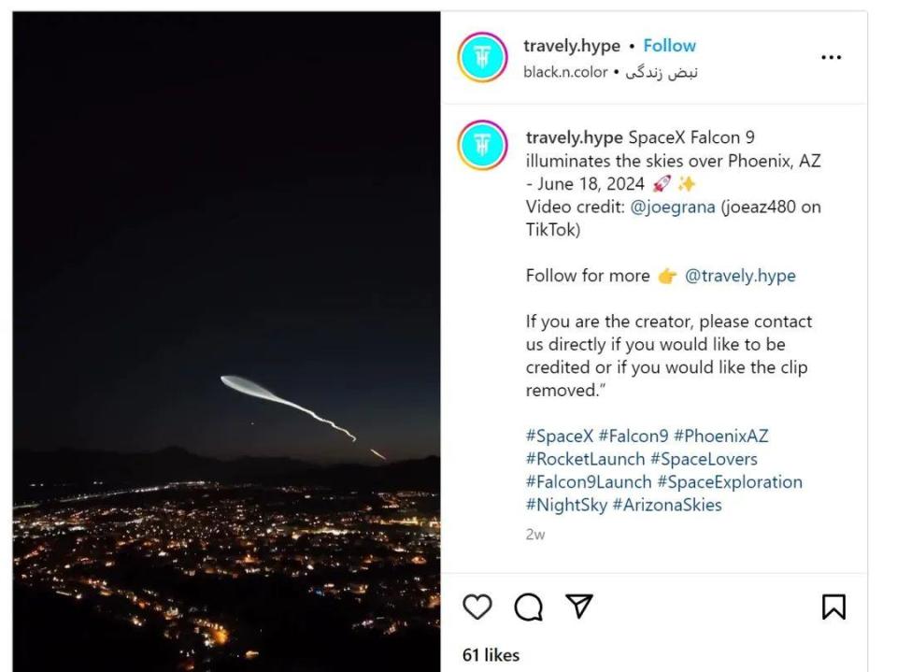The height and width of the screenshot is (672, 897).
Task: Click the rocket launch video
Action: [226, 341]
